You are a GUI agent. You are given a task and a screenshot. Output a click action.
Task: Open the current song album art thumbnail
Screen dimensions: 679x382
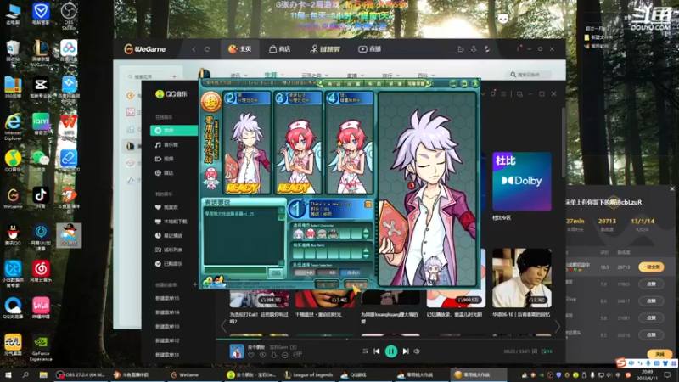coord(237,351)
